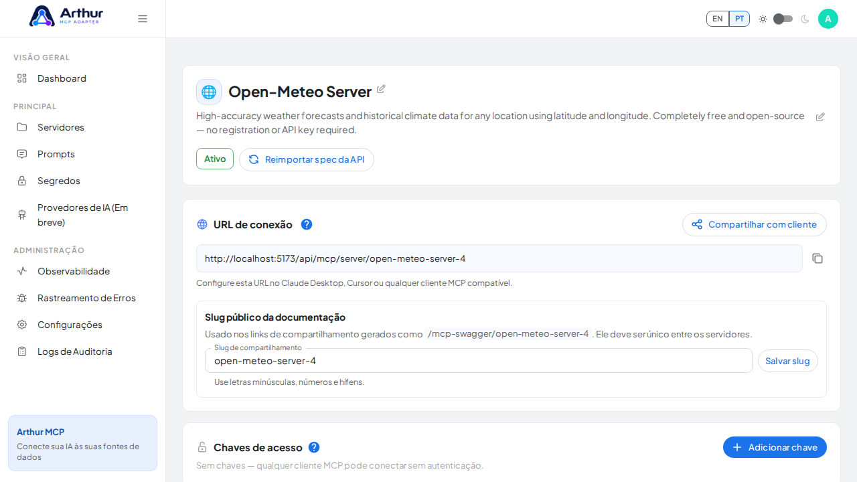Click the Ativo status badge
Image resolution: width=857 pixels, height=482 pixels.
pyautogui.click(x=215, y=159)
